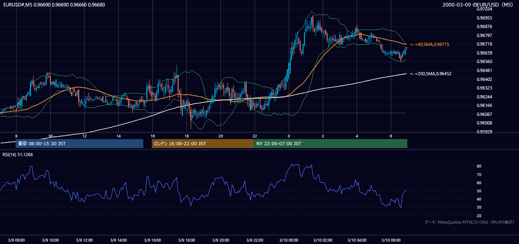Click bottom axis date 3/9 16:00
Viewport: 519px width, 244px height.
tap(153, 240)
